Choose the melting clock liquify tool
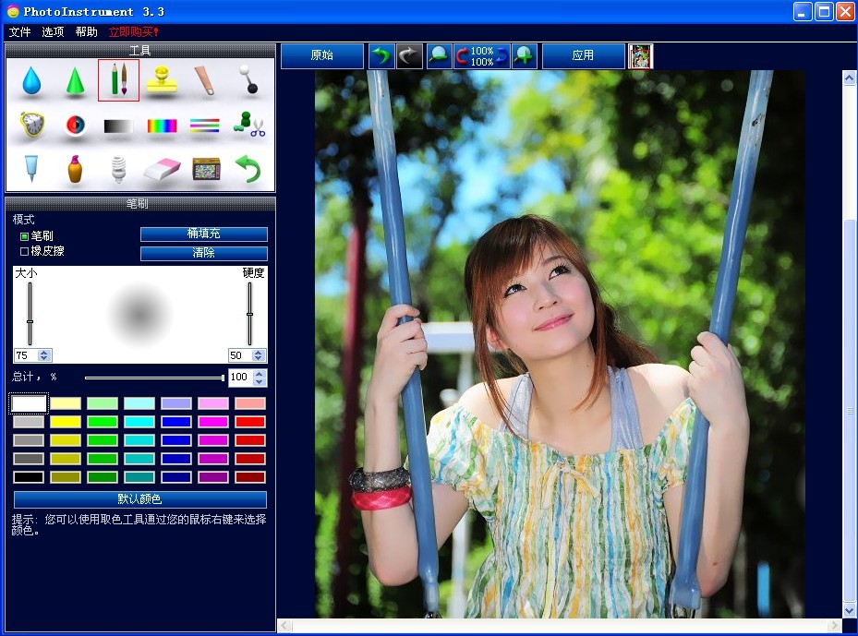Screen dimensions: 858x636 pos(31,126)
